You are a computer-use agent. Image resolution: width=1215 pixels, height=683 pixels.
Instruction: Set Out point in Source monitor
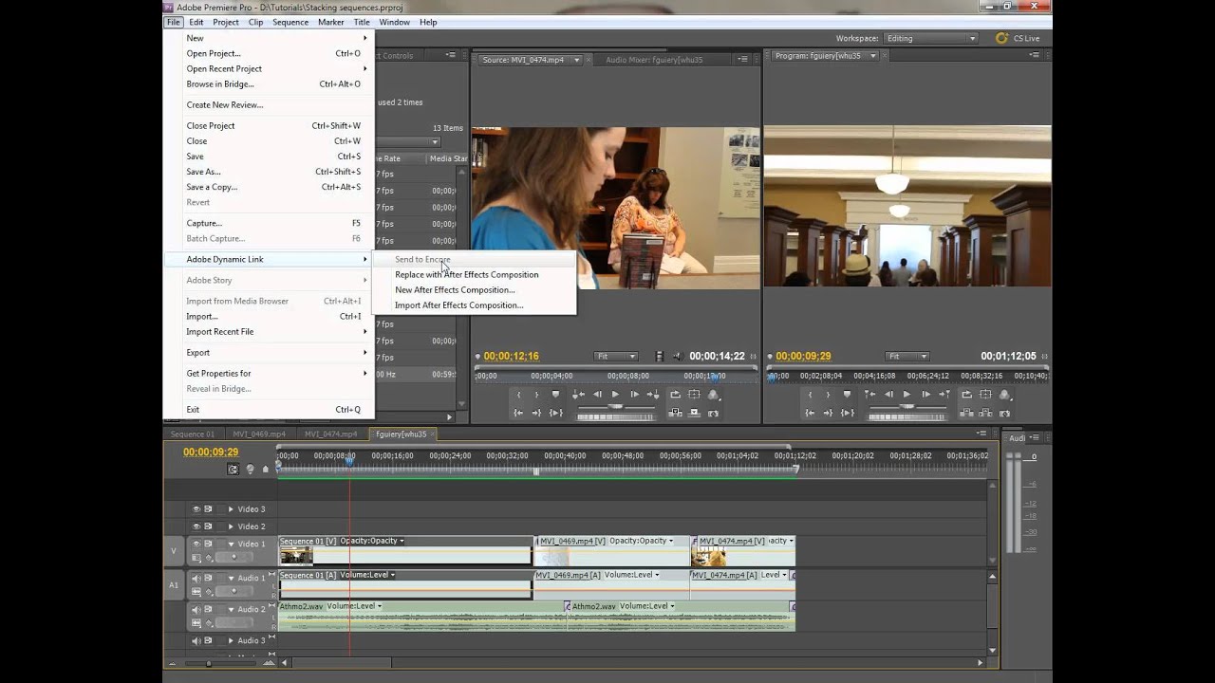[536, 395]
